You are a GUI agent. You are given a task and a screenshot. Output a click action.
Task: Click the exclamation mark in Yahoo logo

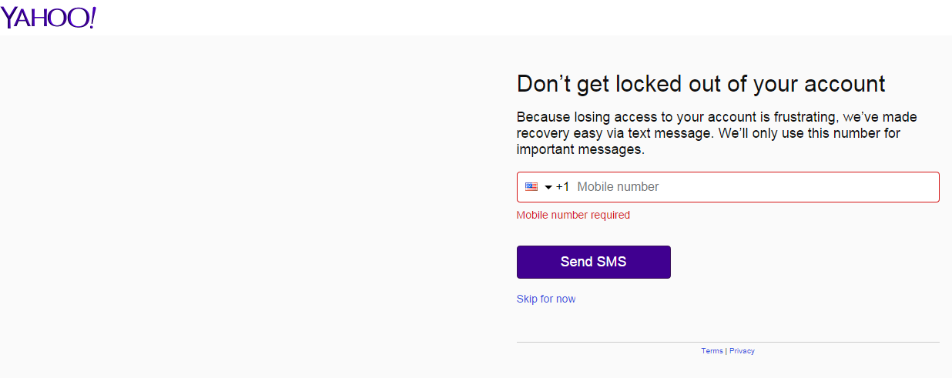pyautogui.click(x=92, y=17)
